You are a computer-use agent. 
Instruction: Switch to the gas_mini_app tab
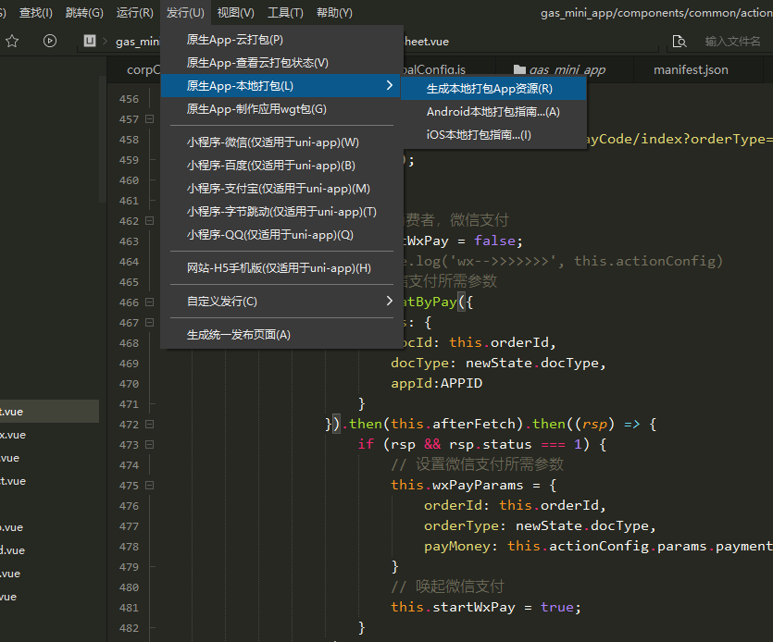(565, 70)
